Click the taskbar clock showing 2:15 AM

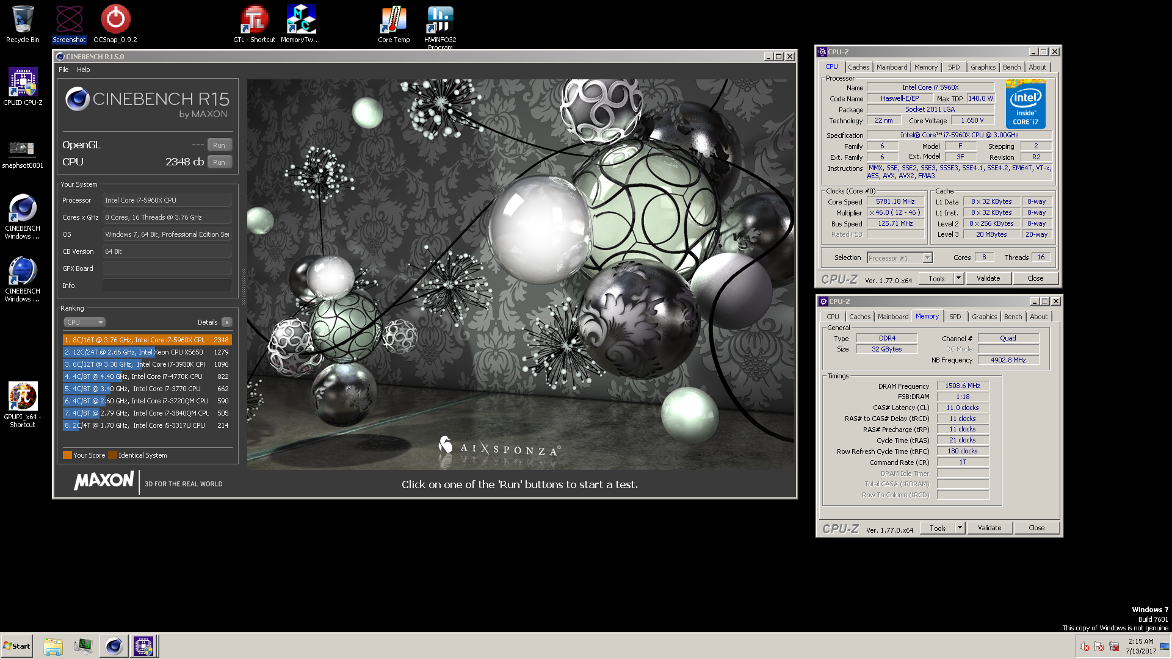(x=1141, y=646)
